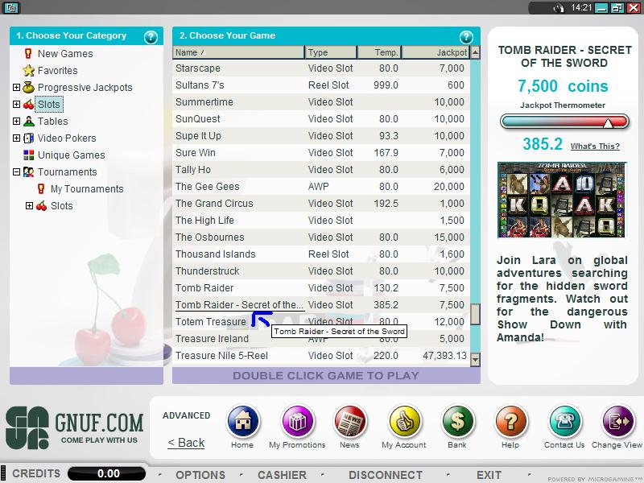This screenshot has height=483, width=644.
Task: Open My Account thumbs-up icon
Action: click(x=404, y=421)
